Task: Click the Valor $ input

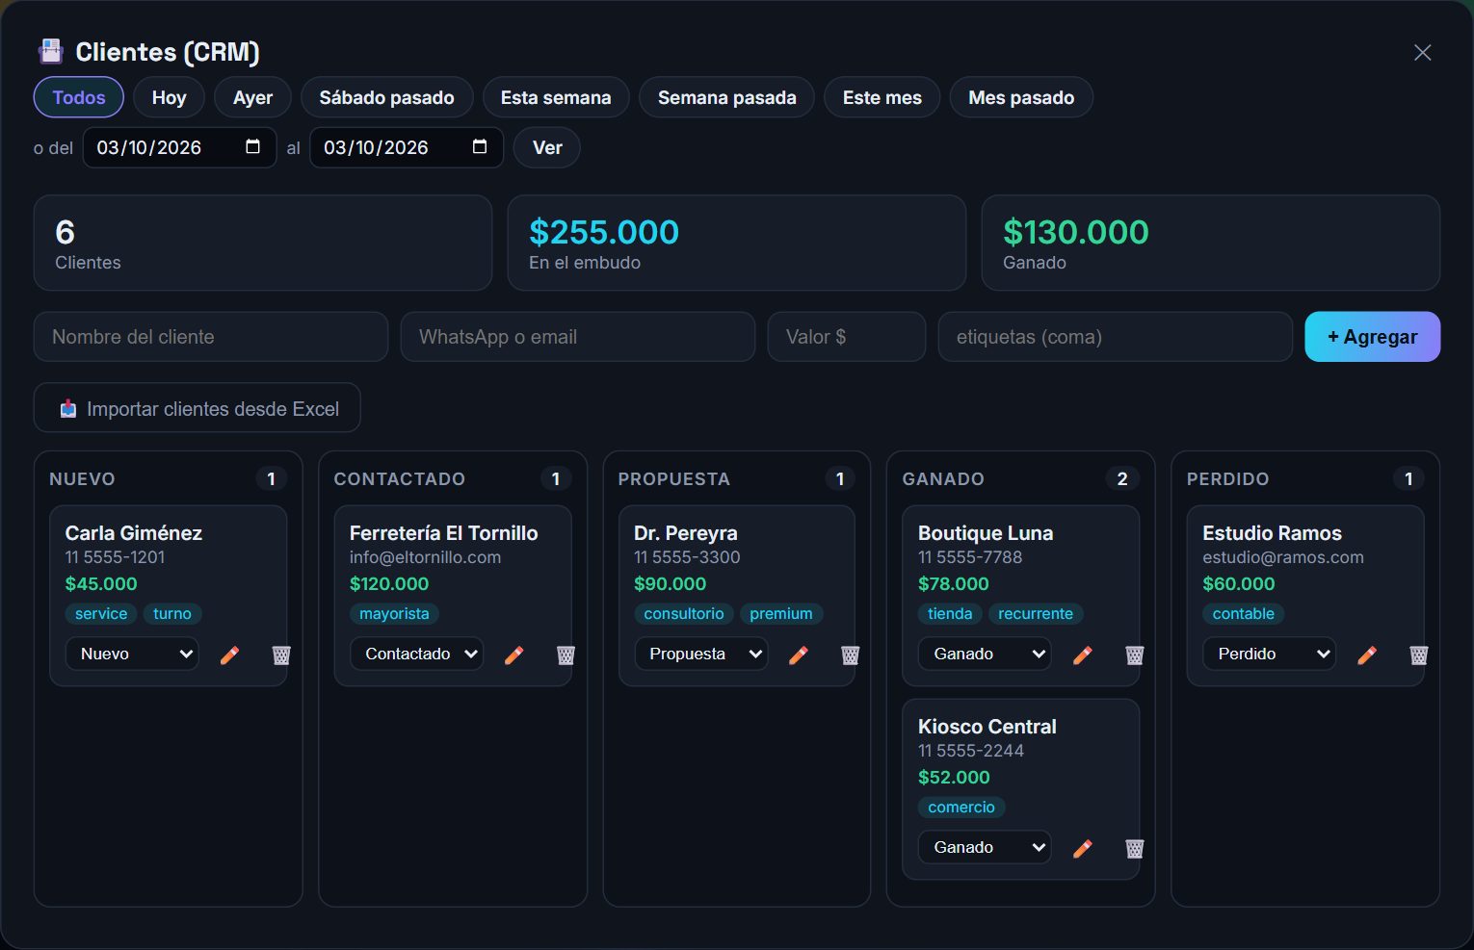Action: 847,337
